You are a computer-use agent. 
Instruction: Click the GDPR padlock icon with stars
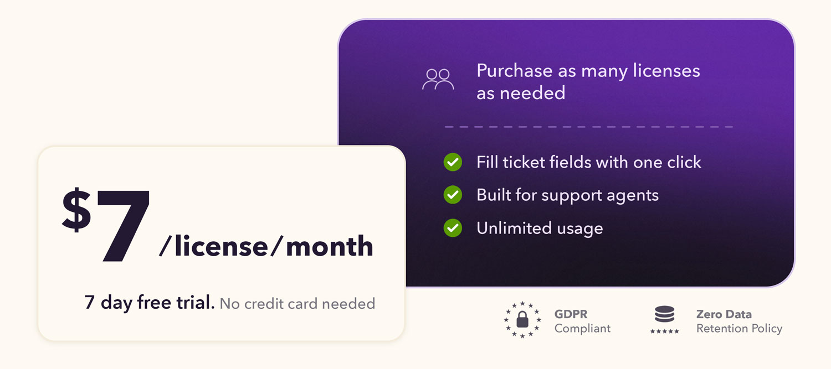[x=522, y=320]
